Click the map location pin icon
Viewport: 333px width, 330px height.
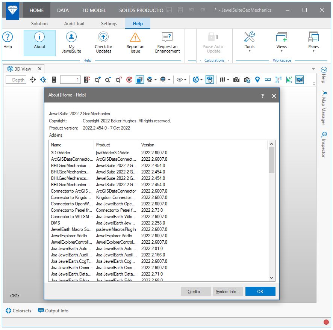click(x=257, y=80)
